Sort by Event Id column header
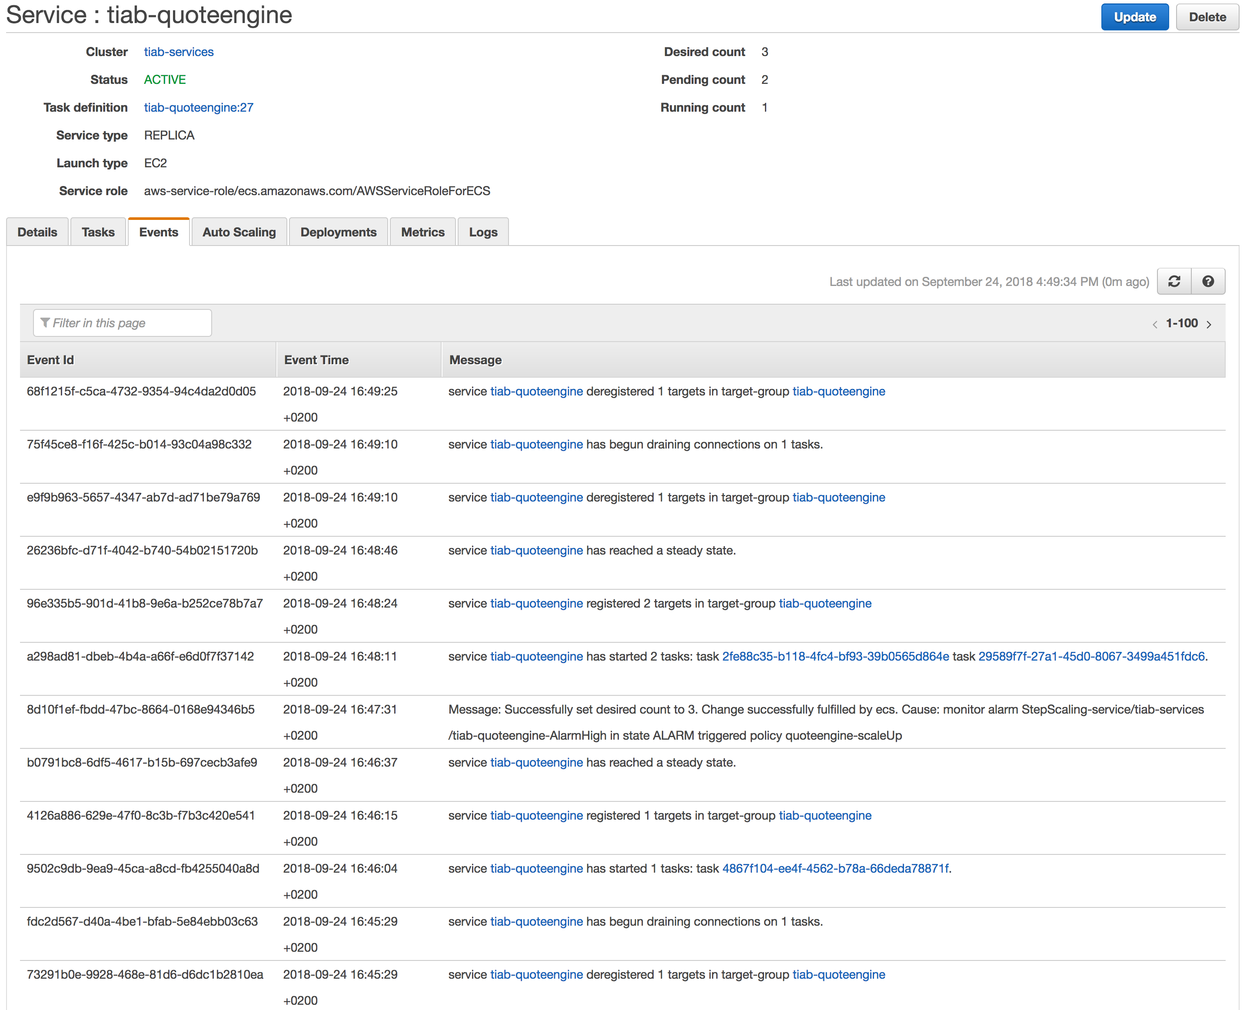The image size is (1250, 1010). 148,360
